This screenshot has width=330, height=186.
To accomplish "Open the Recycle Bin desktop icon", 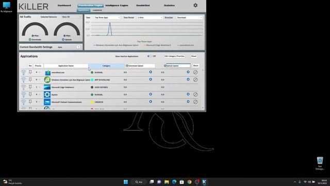I will 320,163.
